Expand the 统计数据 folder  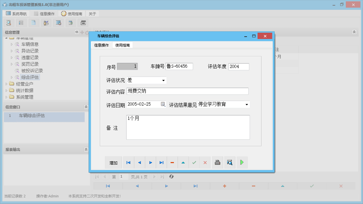pyautogui.click(x=6, y=90)
